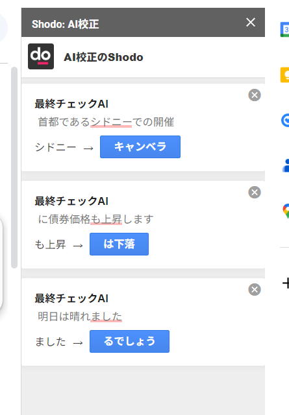Dismiss the ました suggestion card

point(255,289)
